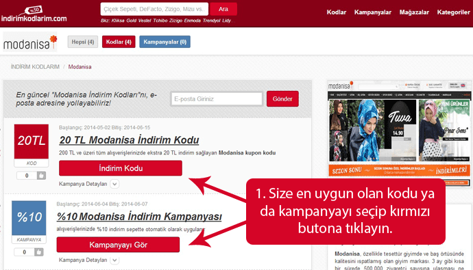Expand Kampanya Detayları under 20 TL code

click(114, 184)
